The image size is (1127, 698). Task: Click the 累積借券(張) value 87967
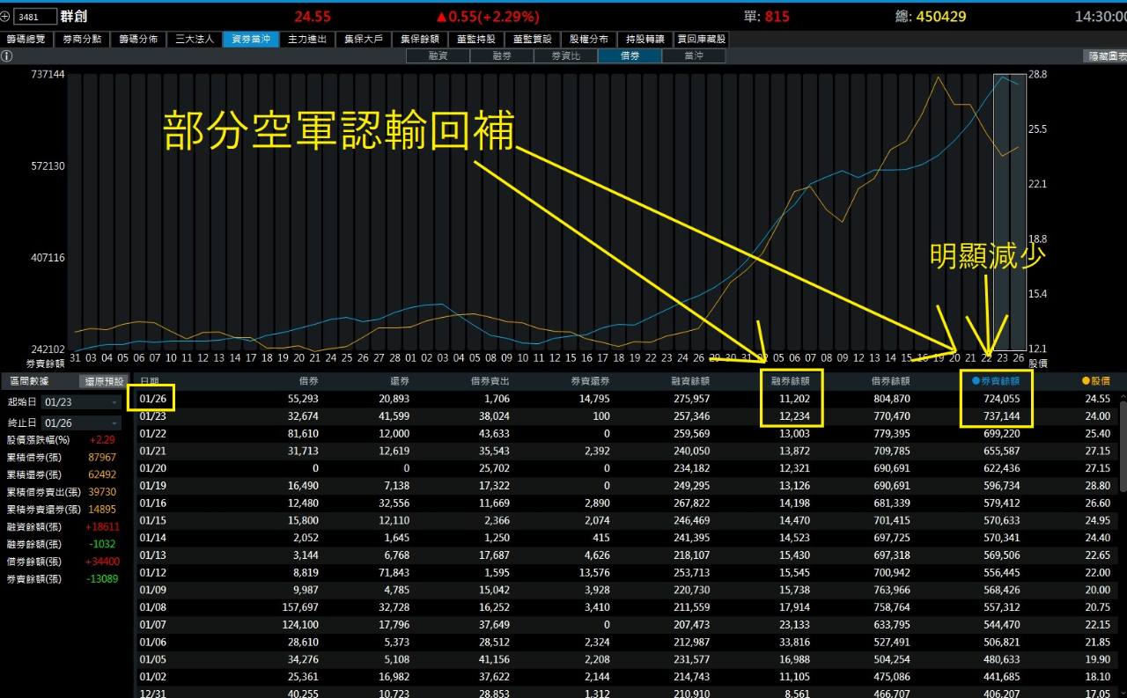[102, 457]
